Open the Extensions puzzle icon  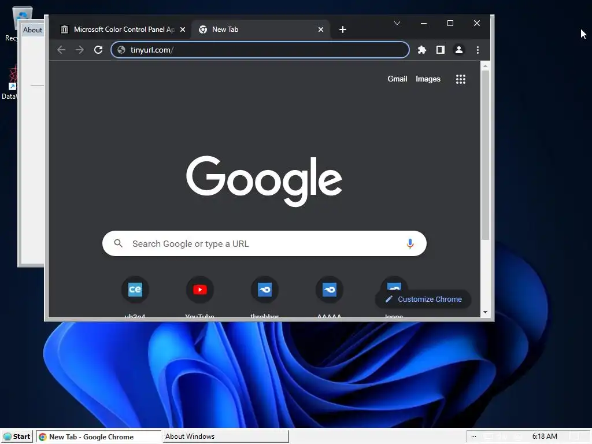tap(421, 50)
